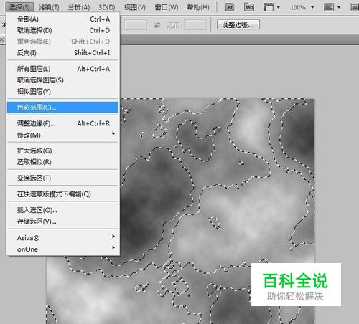The height and width of the screenshot is (324, 359).
Task: Open the Help (帮助) menu
Action: (x=198, y=7)
